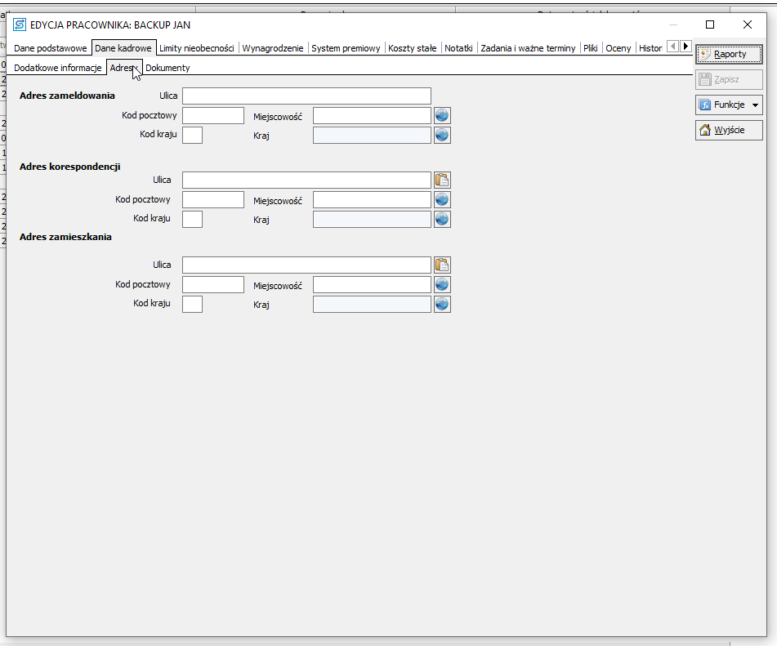Viewport: 777px width, 646px height.
Task: Go to Limity nieobecności tab
Action: tap(196, 48)
